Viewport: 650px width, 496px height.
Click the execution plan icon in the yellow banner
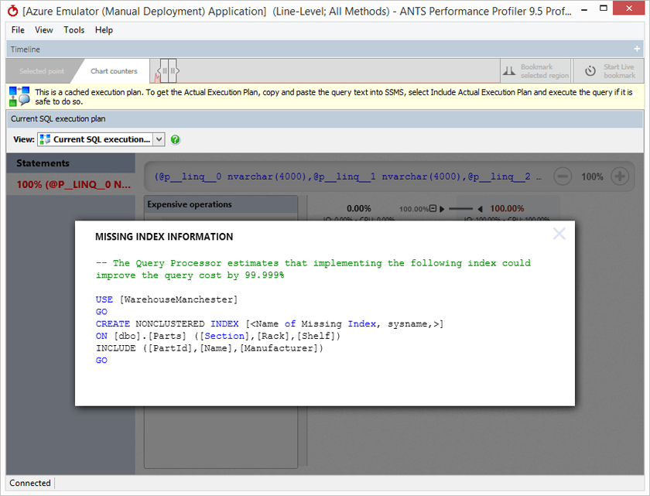(17, 96)
